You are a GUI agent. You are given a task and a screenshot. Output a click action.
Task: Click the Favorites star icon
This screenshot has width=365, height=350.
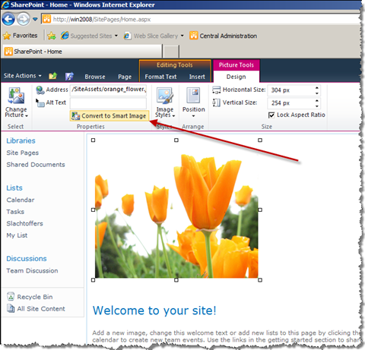coord(7,36)
